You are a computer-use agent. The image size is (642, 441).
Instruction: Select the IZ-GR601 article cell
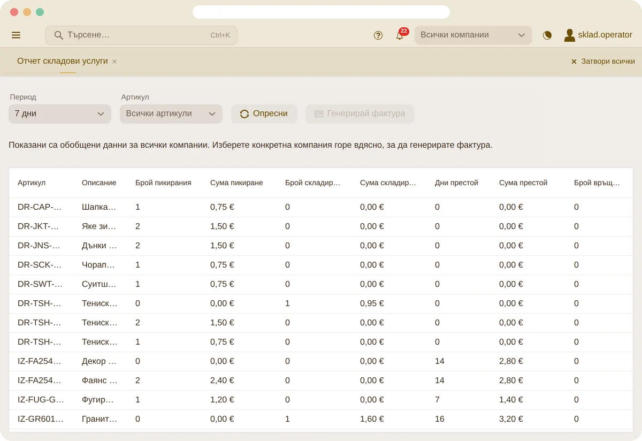click(x=41, y=419)
